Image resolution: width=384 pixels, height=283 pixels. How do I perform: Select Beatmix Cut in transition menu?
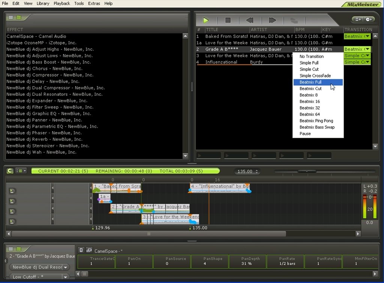coord(318,89)
